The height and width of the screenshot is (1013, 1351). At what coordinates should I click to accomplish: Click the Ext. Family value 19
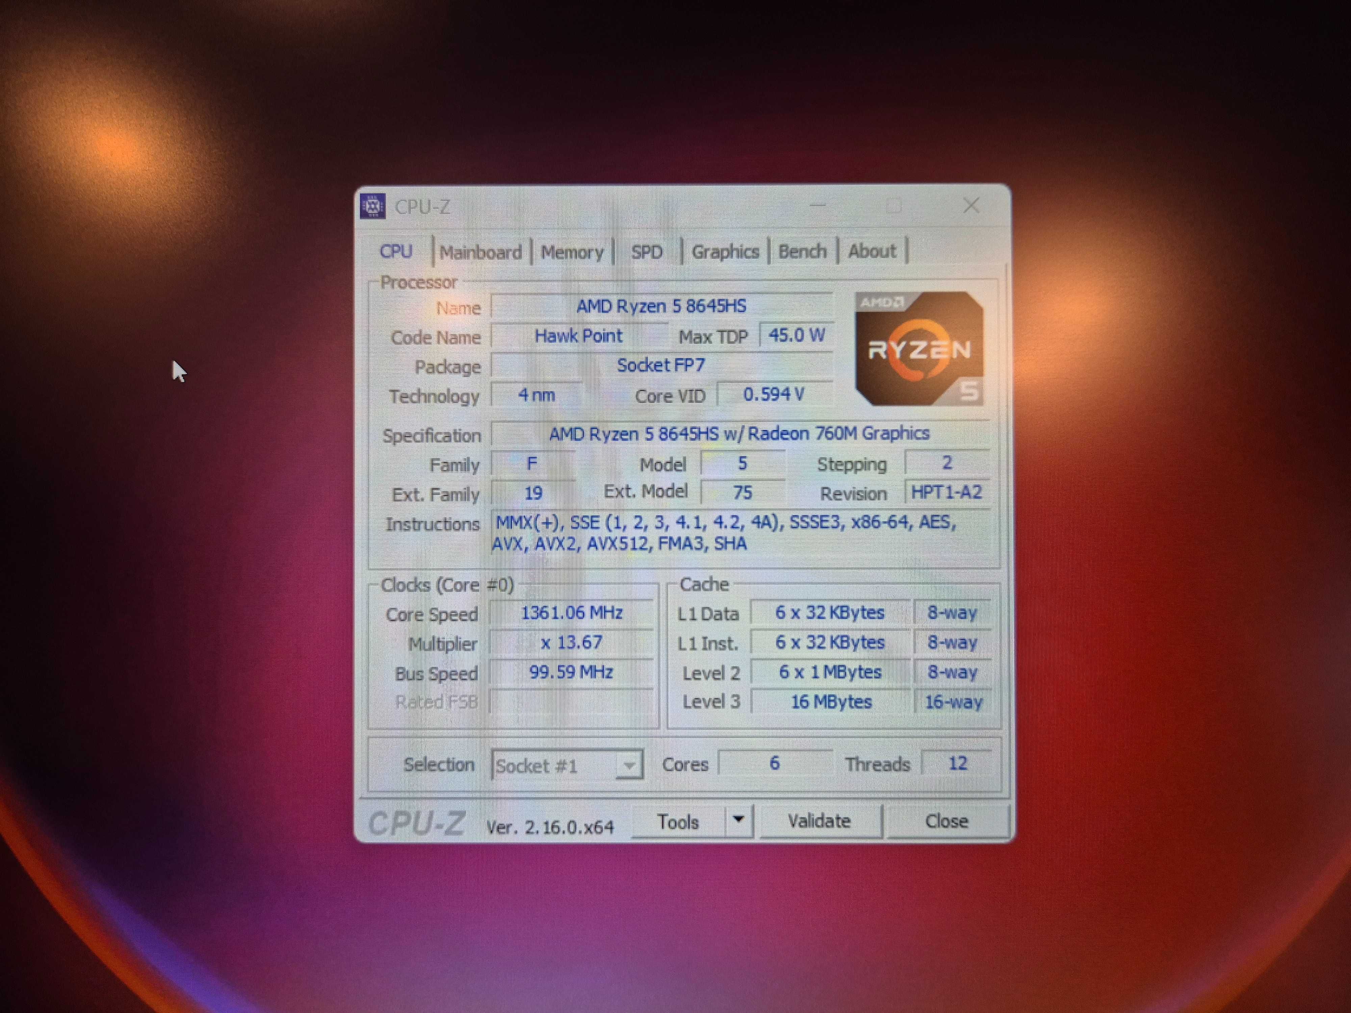pos(533,493)
